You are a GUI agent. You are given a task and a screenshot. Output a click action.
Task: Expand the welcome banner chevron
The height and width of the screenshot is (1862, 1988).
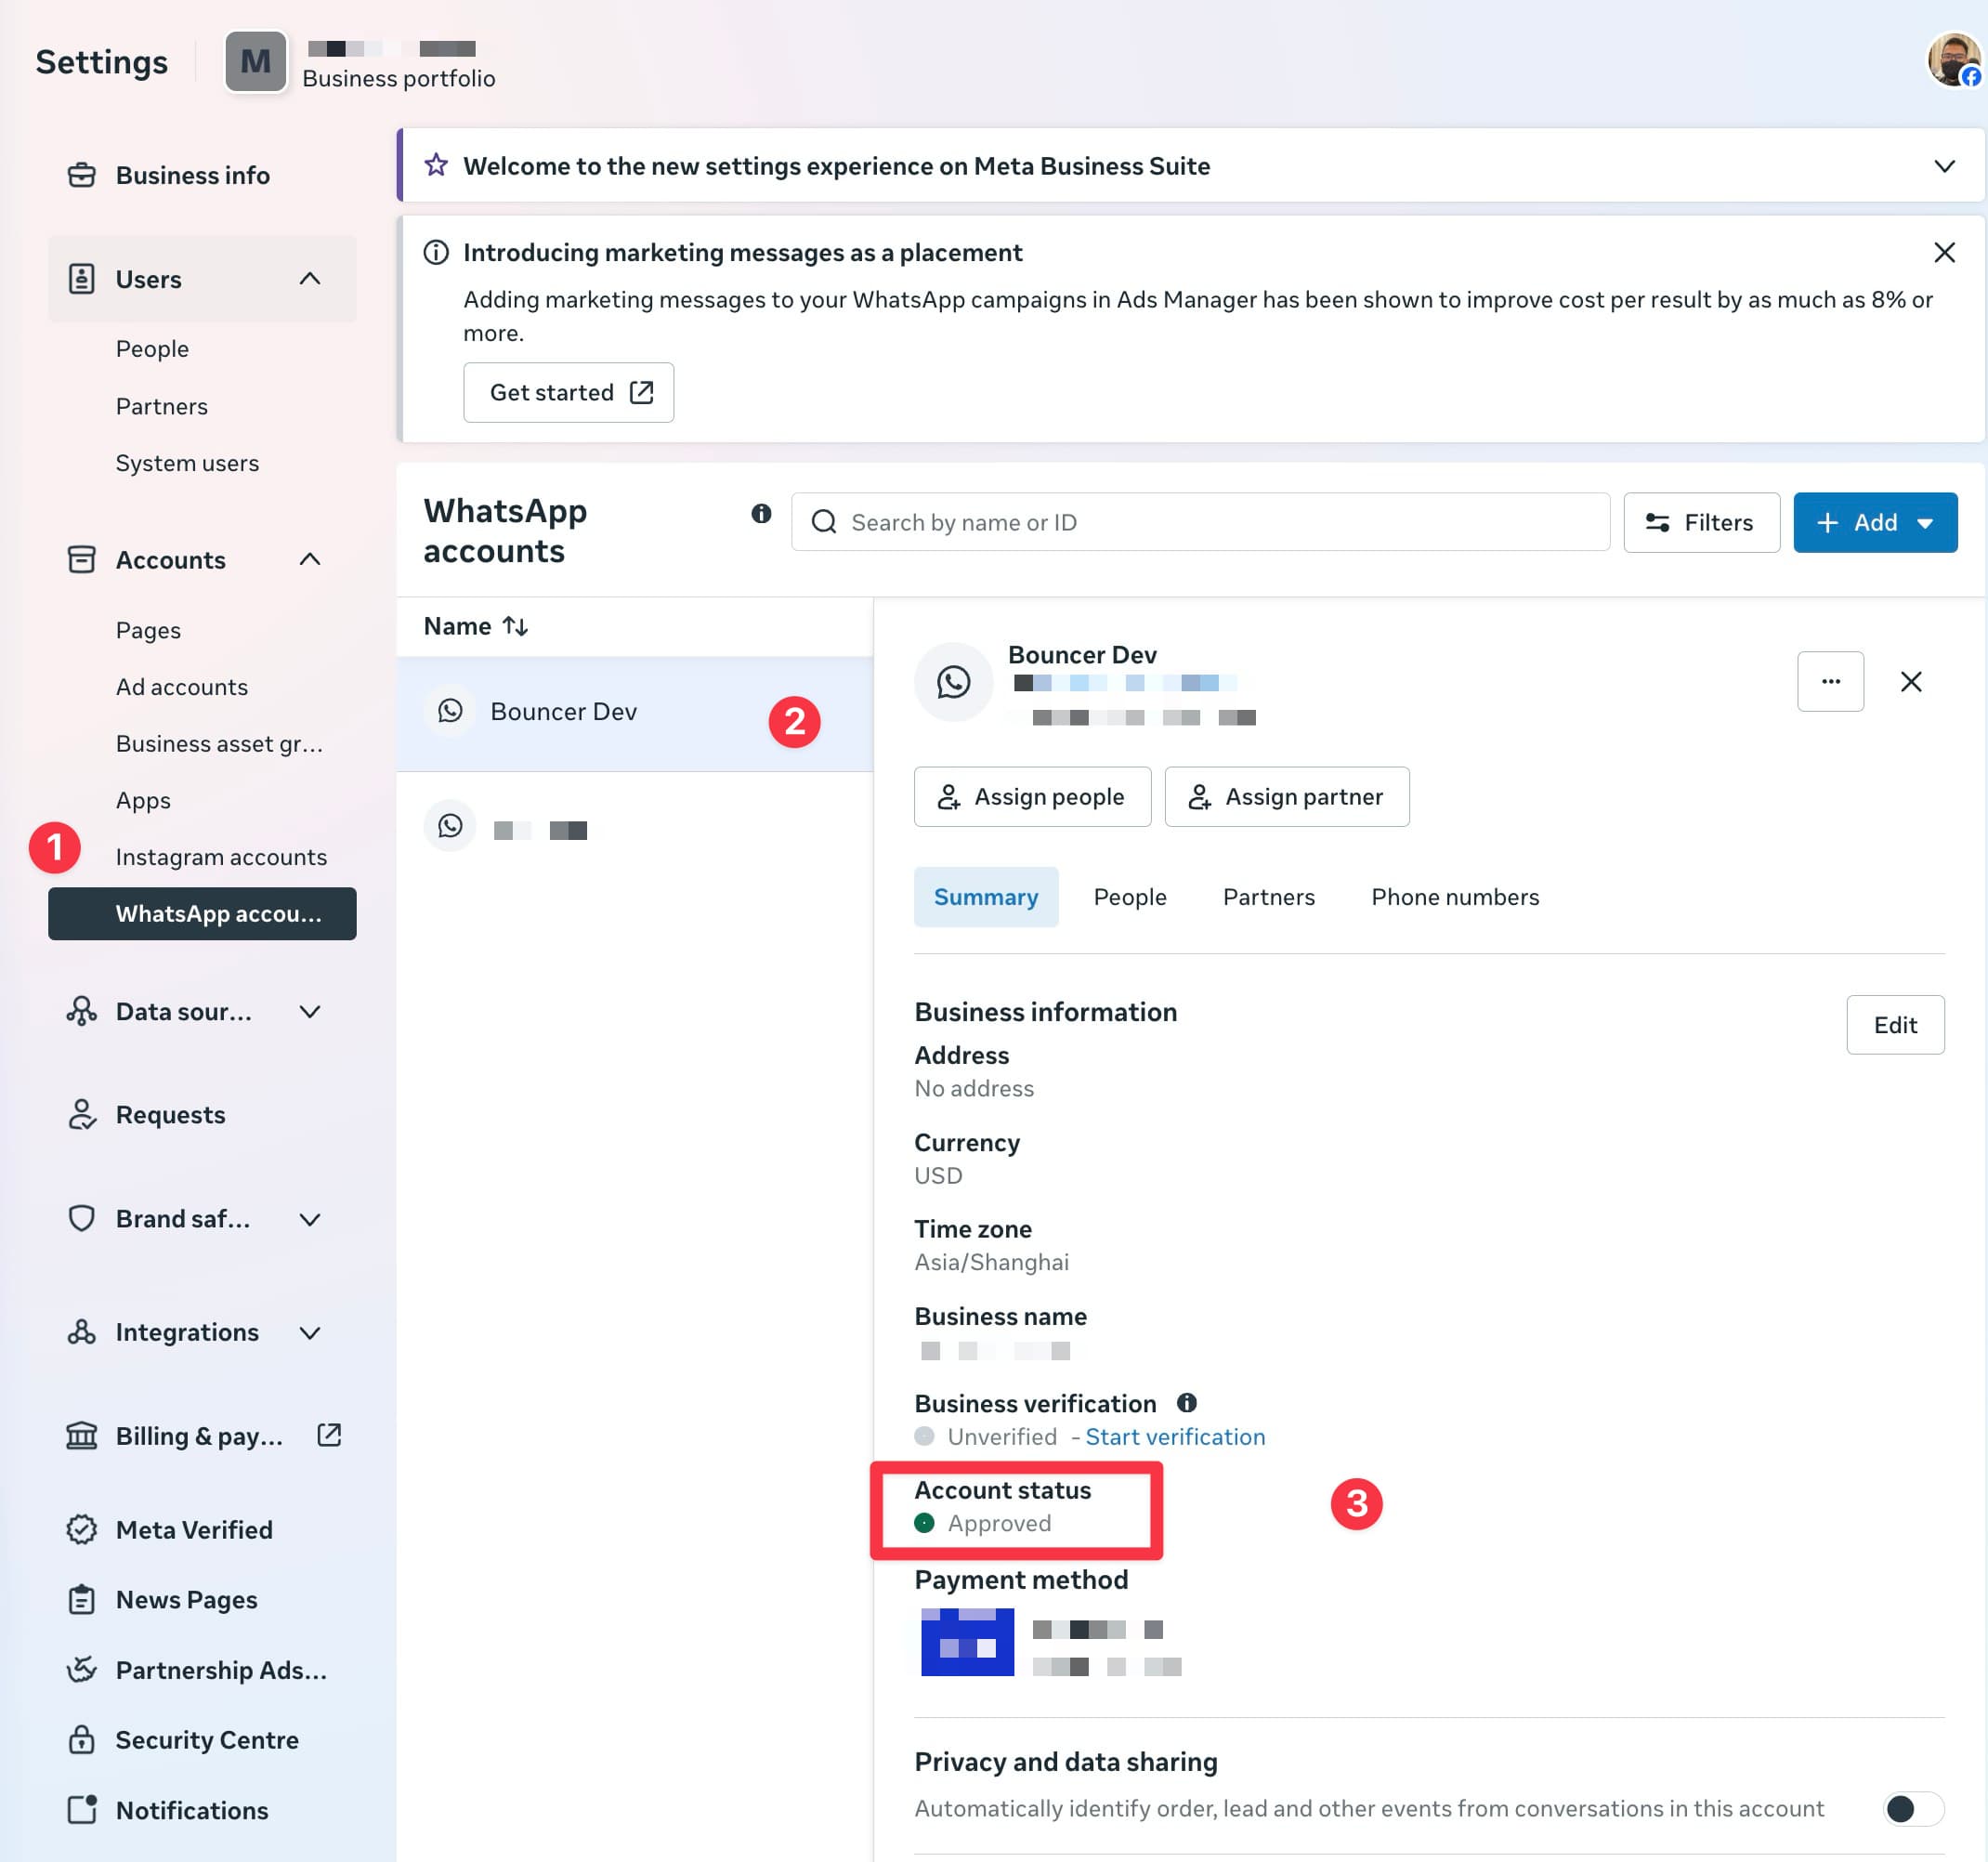click(x=1943, y=166)
